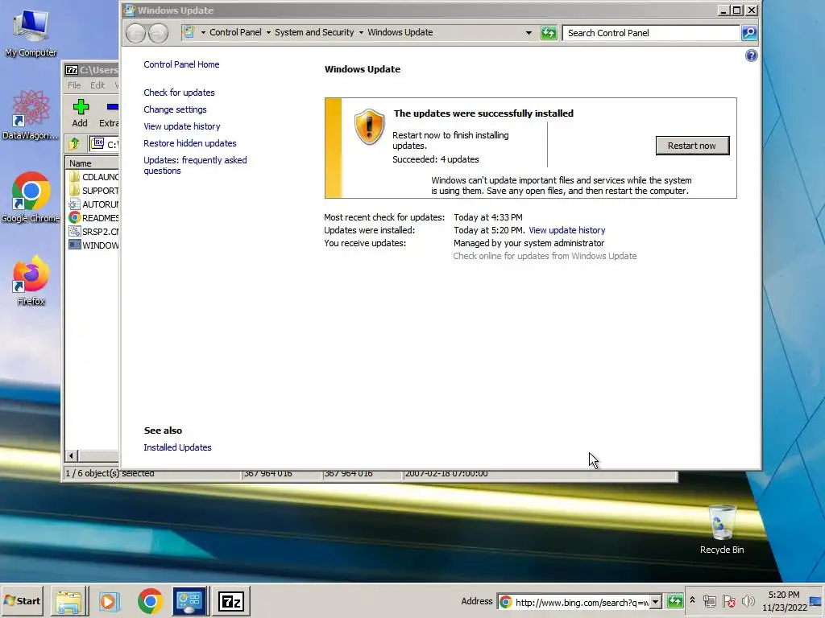Select the AUTORUN file in 7-Zip
The height and width of the screenshot is (618, 825).
[x=93, y=204]
